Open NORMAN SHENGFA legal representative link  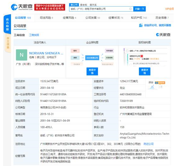tap(46, 53)
